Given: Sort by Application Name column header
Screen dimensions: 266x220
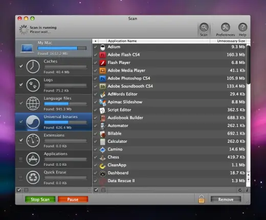Looking at the screenshot, I should pyautogui.click(x=158, y=41).
